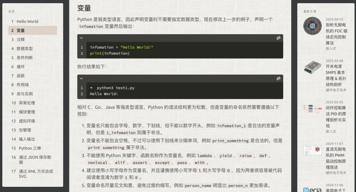356x192 pixels.
Task: Click code line infomation = "Hello World!"
Action: click(x=122, y=47)
